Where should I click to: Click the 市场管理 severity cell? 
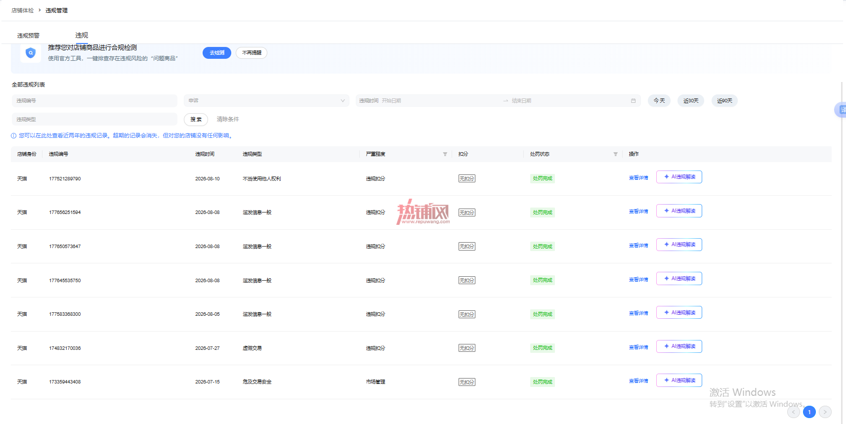376,382
